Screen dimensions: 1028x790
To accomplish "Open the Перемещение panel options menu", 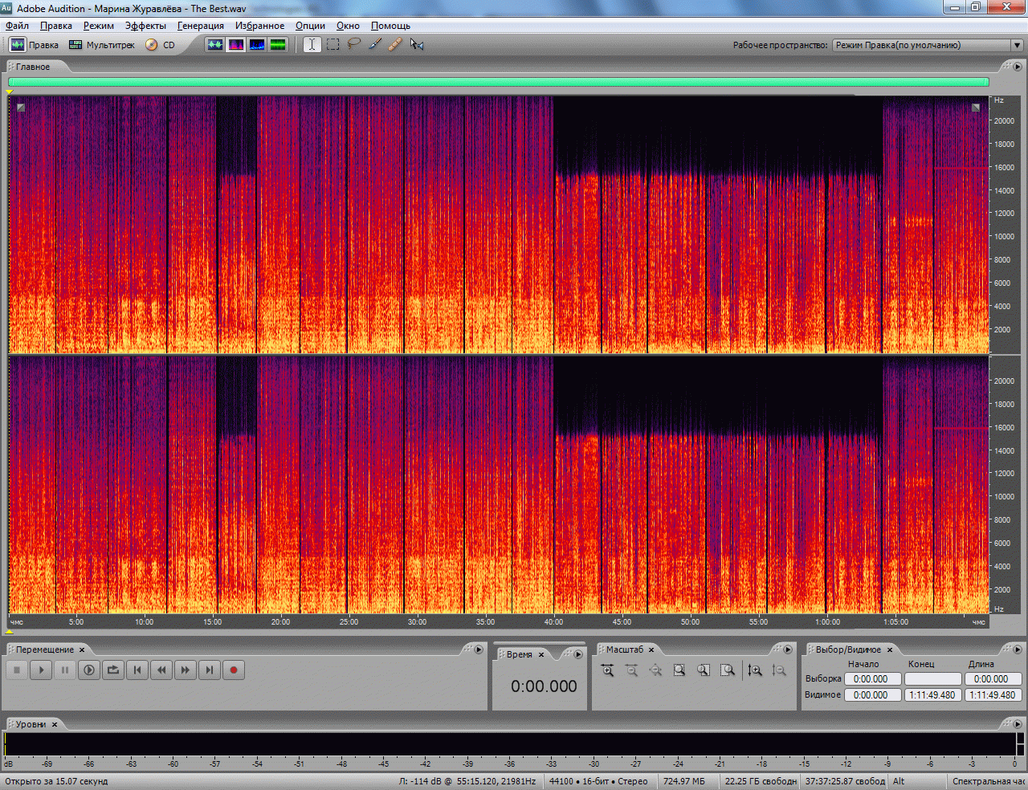I will (x=479, y=650).
